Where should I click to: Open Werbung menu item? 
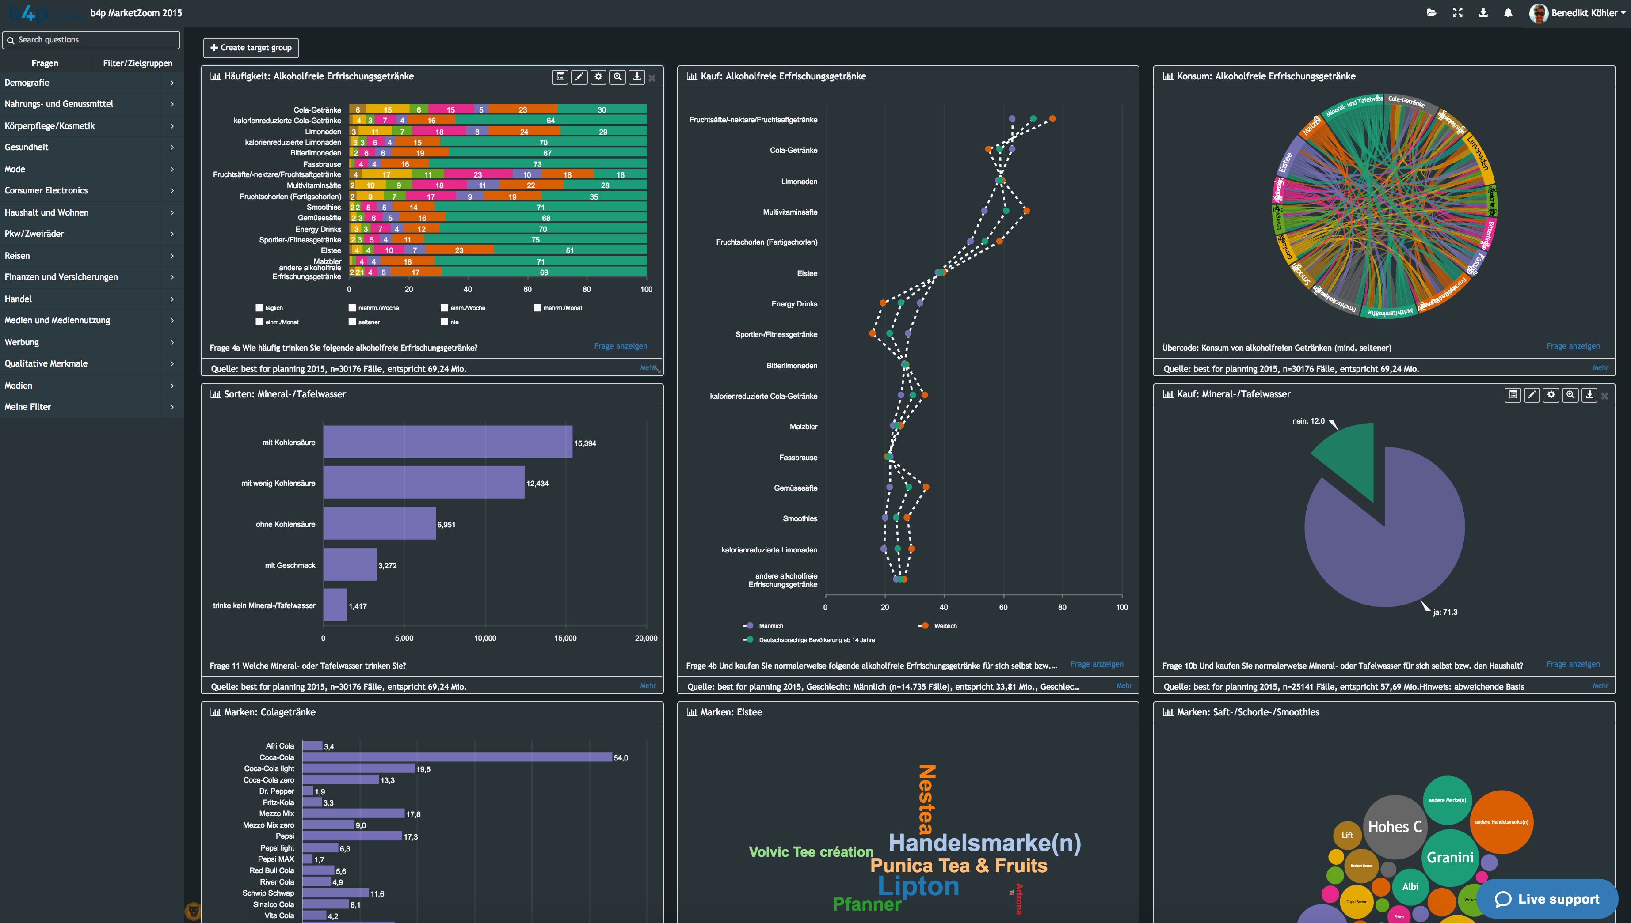coord(91,342)
